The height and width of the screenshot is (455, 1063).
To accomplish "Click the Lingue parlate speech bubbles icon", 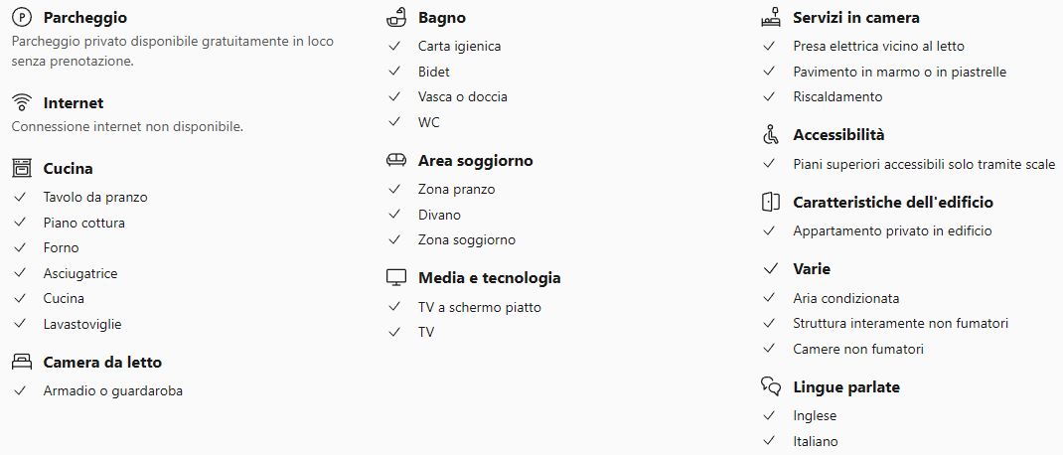I will point(771,387).
